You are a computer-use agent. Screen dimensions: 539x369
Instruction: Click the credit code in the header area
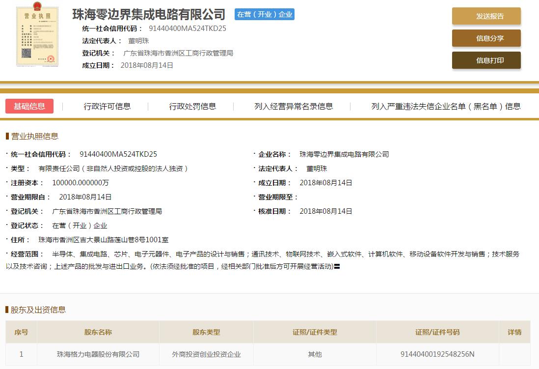click(x=187, y=28)
